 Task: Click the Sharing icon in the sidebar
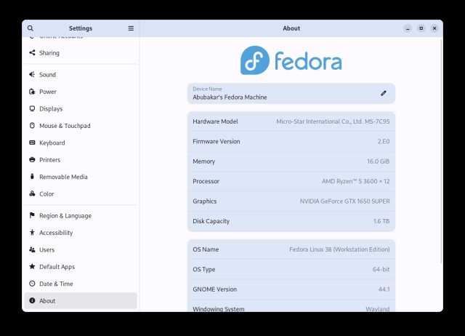(x=32, y=52)
